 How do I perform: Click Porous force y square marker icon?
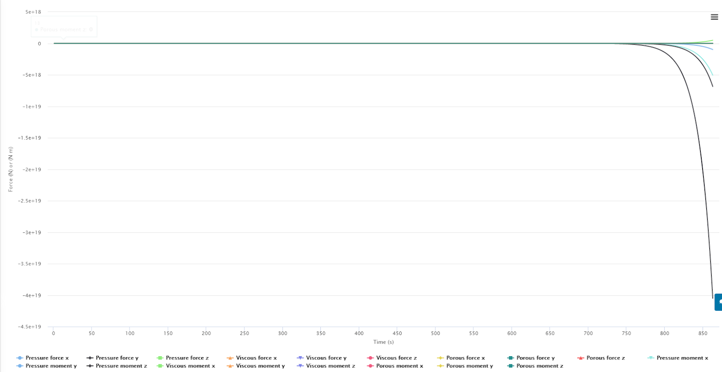click(x=510, y=358)
